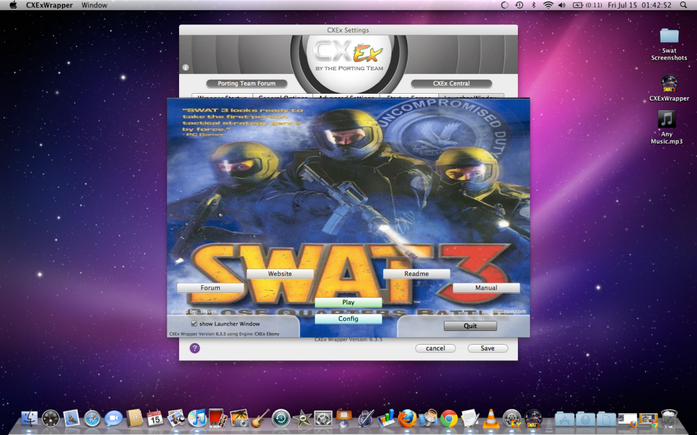Open the Swat Screenshots desktop folder

669,37
